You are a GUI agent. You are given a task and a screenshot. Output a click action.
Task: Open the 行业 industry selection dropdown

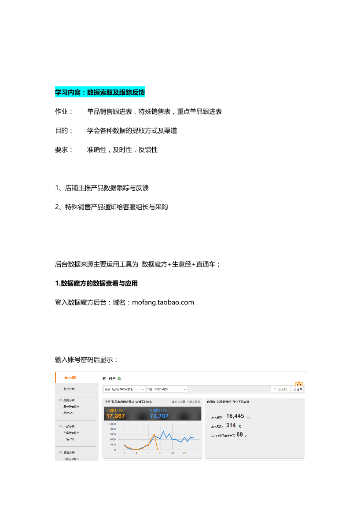[x=166, y=389]
